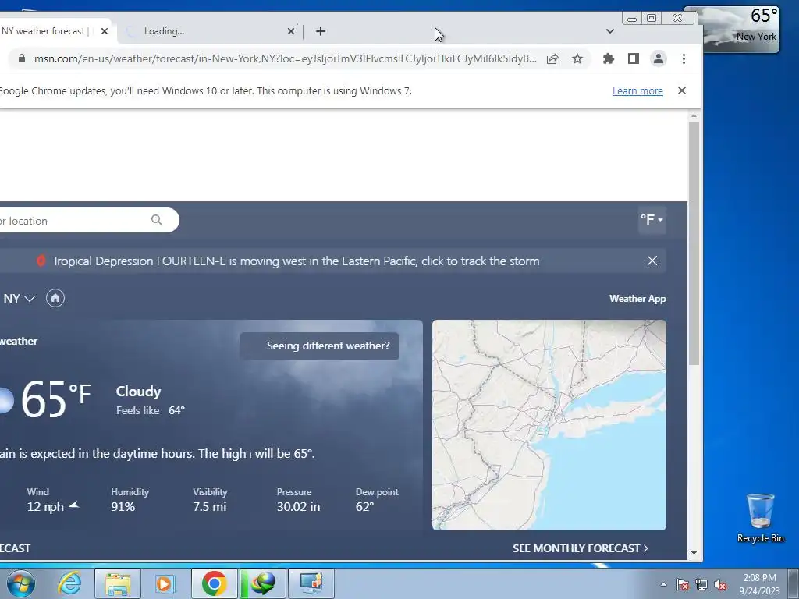Click the wind direction arrow icon
The height and width of the screenshot is (599, 799).
pos(74,505)
